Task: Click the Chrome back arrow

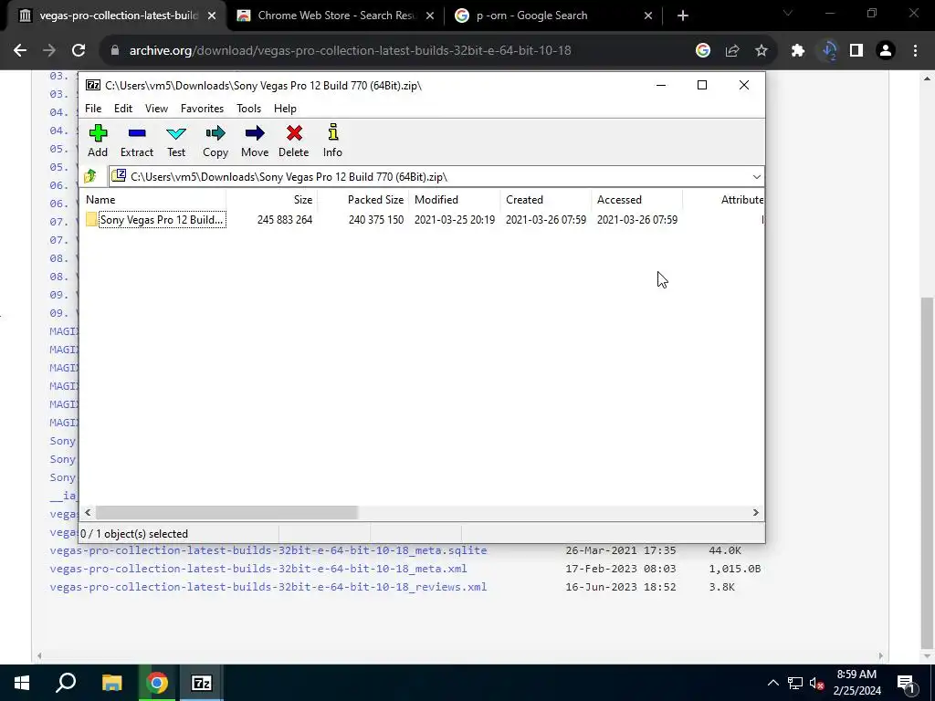Action: (20, 51)
